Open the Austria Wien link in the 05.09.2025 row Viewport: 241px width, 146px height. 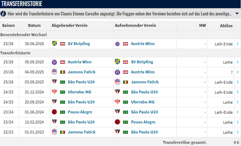coord(80,62)
